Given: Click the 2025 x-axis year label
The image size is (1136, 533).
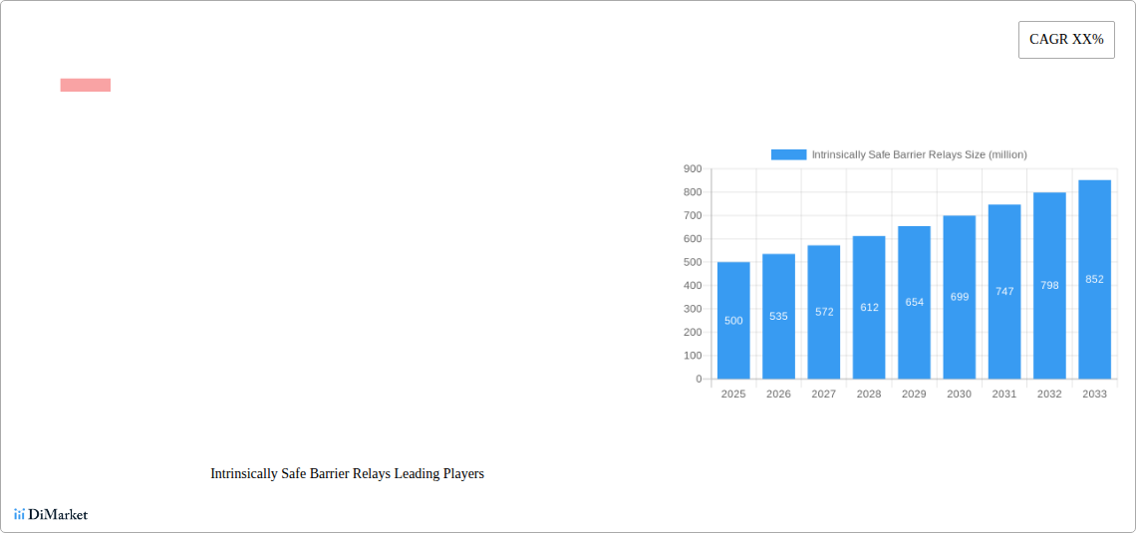Looking at the screenshot, I should coord(733,394).
